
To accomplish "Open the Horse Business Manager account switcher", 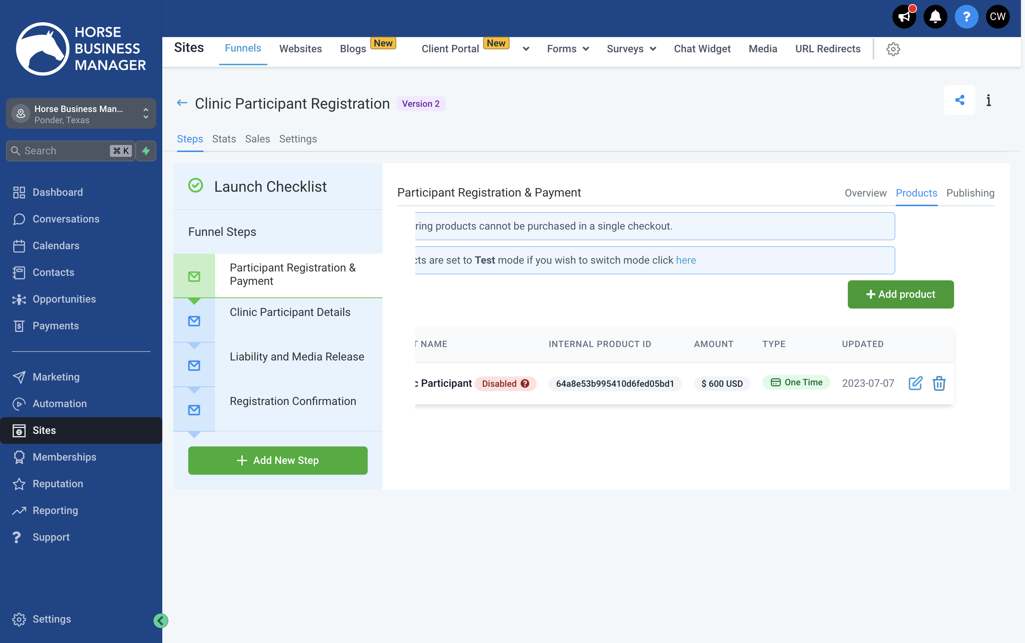I will click(81, 114).
